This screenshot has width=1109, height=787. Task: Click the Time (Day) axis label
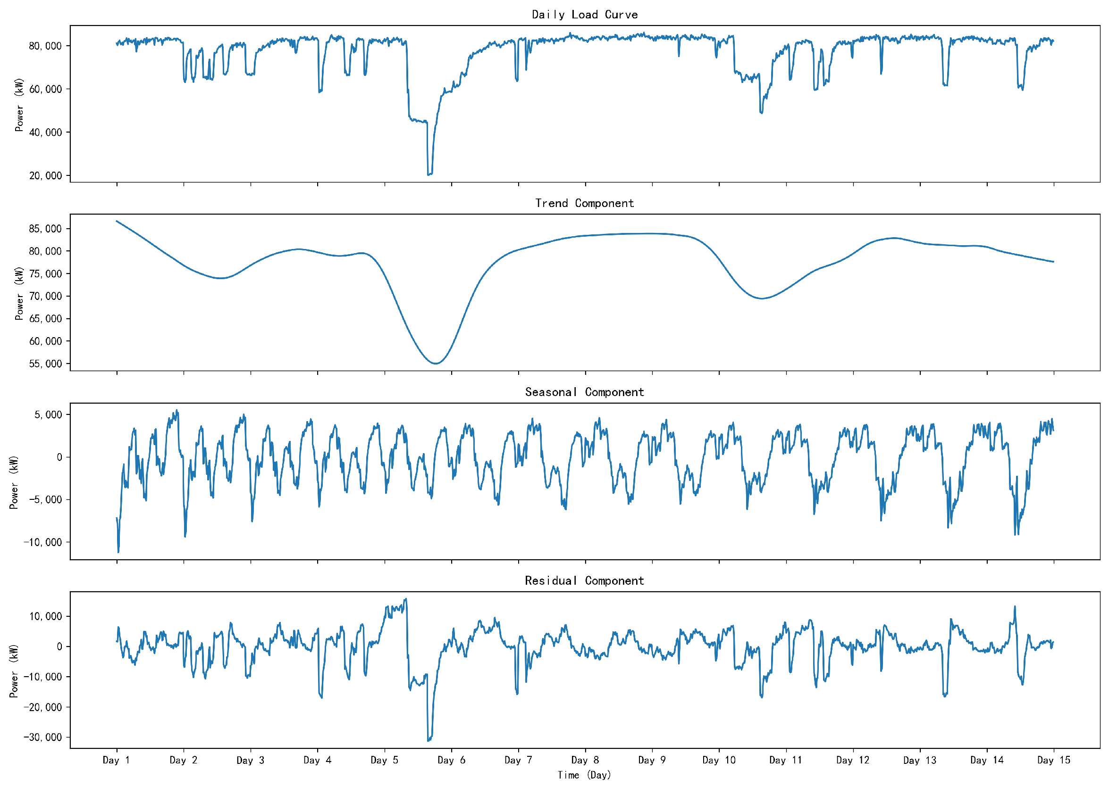click(x=584, y=775)
